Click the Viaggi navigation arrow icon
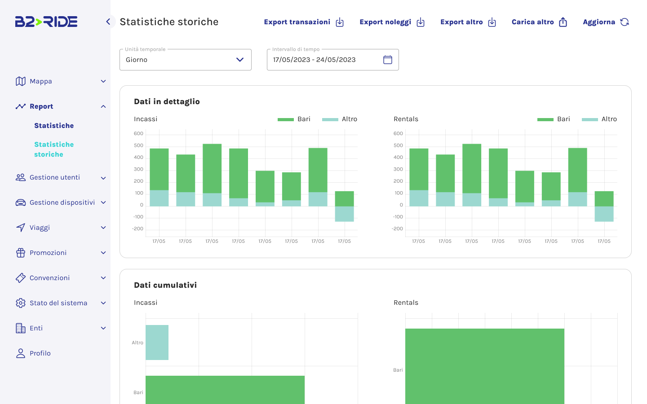 coord(21,228)
